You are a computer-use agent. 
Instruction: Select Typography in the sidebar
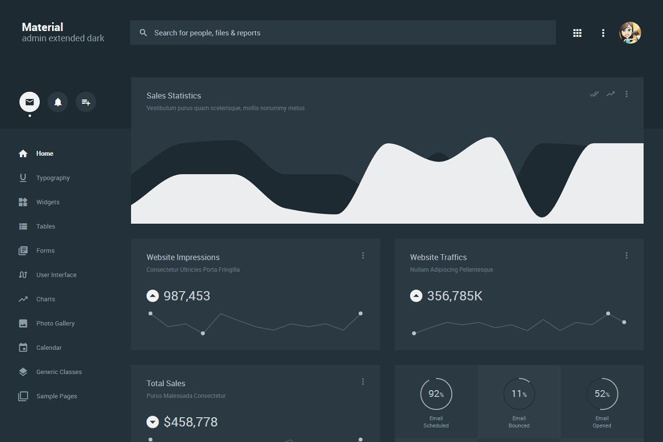click(x=52, y=178)
